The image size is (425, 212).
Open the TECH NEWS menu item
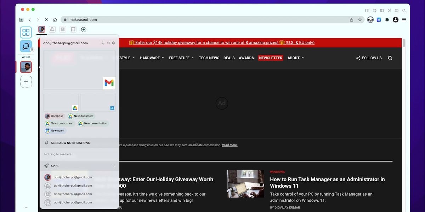click(209, 58)
